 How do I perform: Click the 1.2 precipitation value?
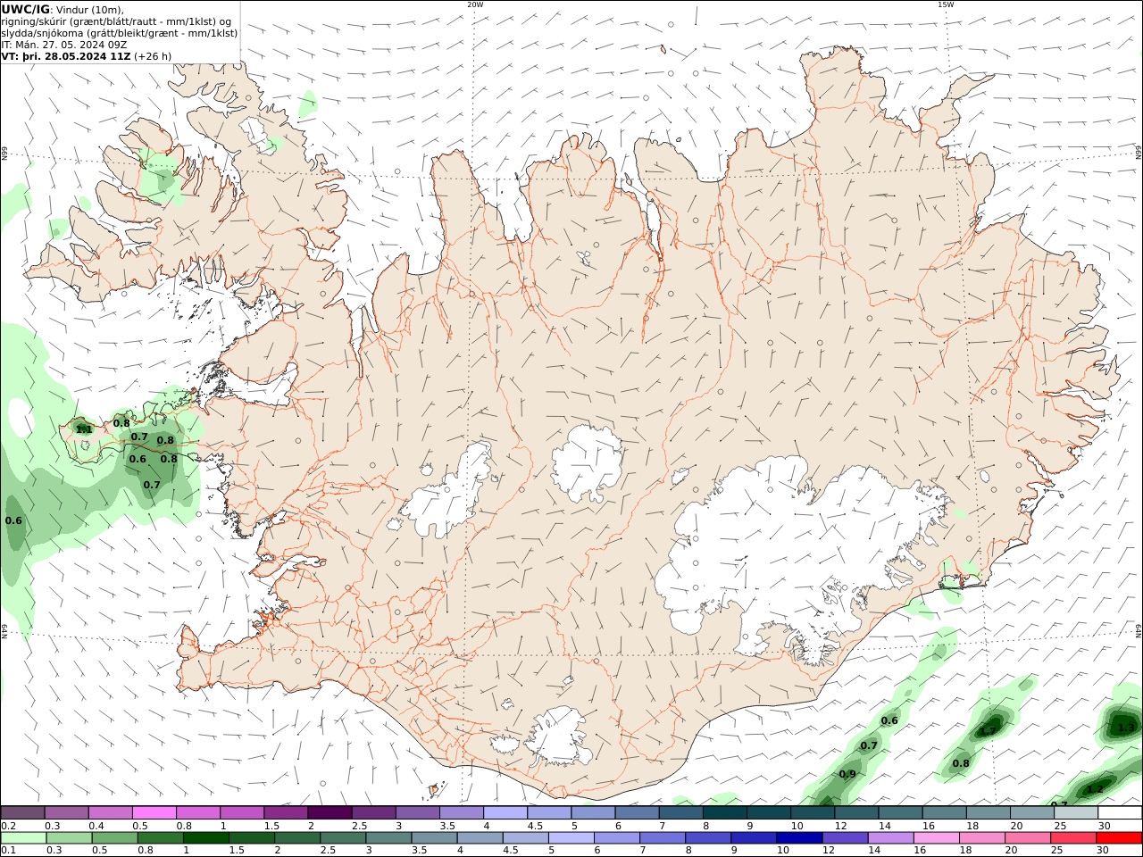[1094, 788]
